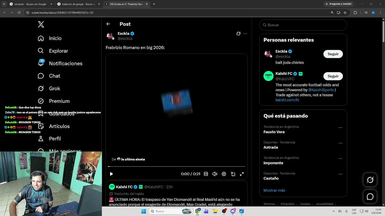Open more options for Castaño trend
385x216 pixels.
[x=340, y=174]
